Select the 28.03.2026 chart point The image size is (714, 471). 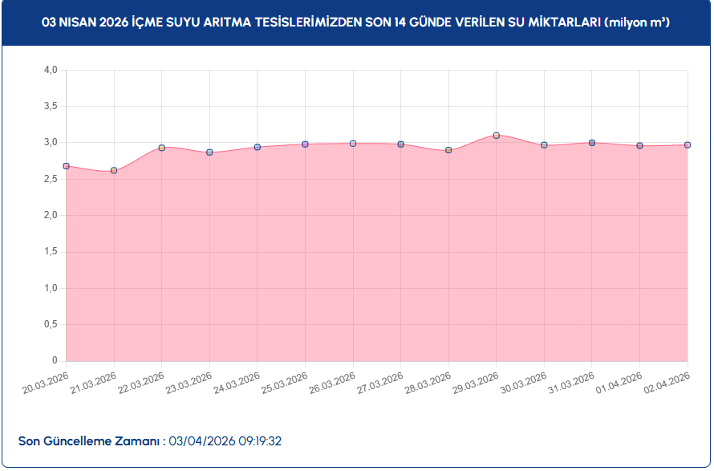pyautogui.click(x=448, y=150)
